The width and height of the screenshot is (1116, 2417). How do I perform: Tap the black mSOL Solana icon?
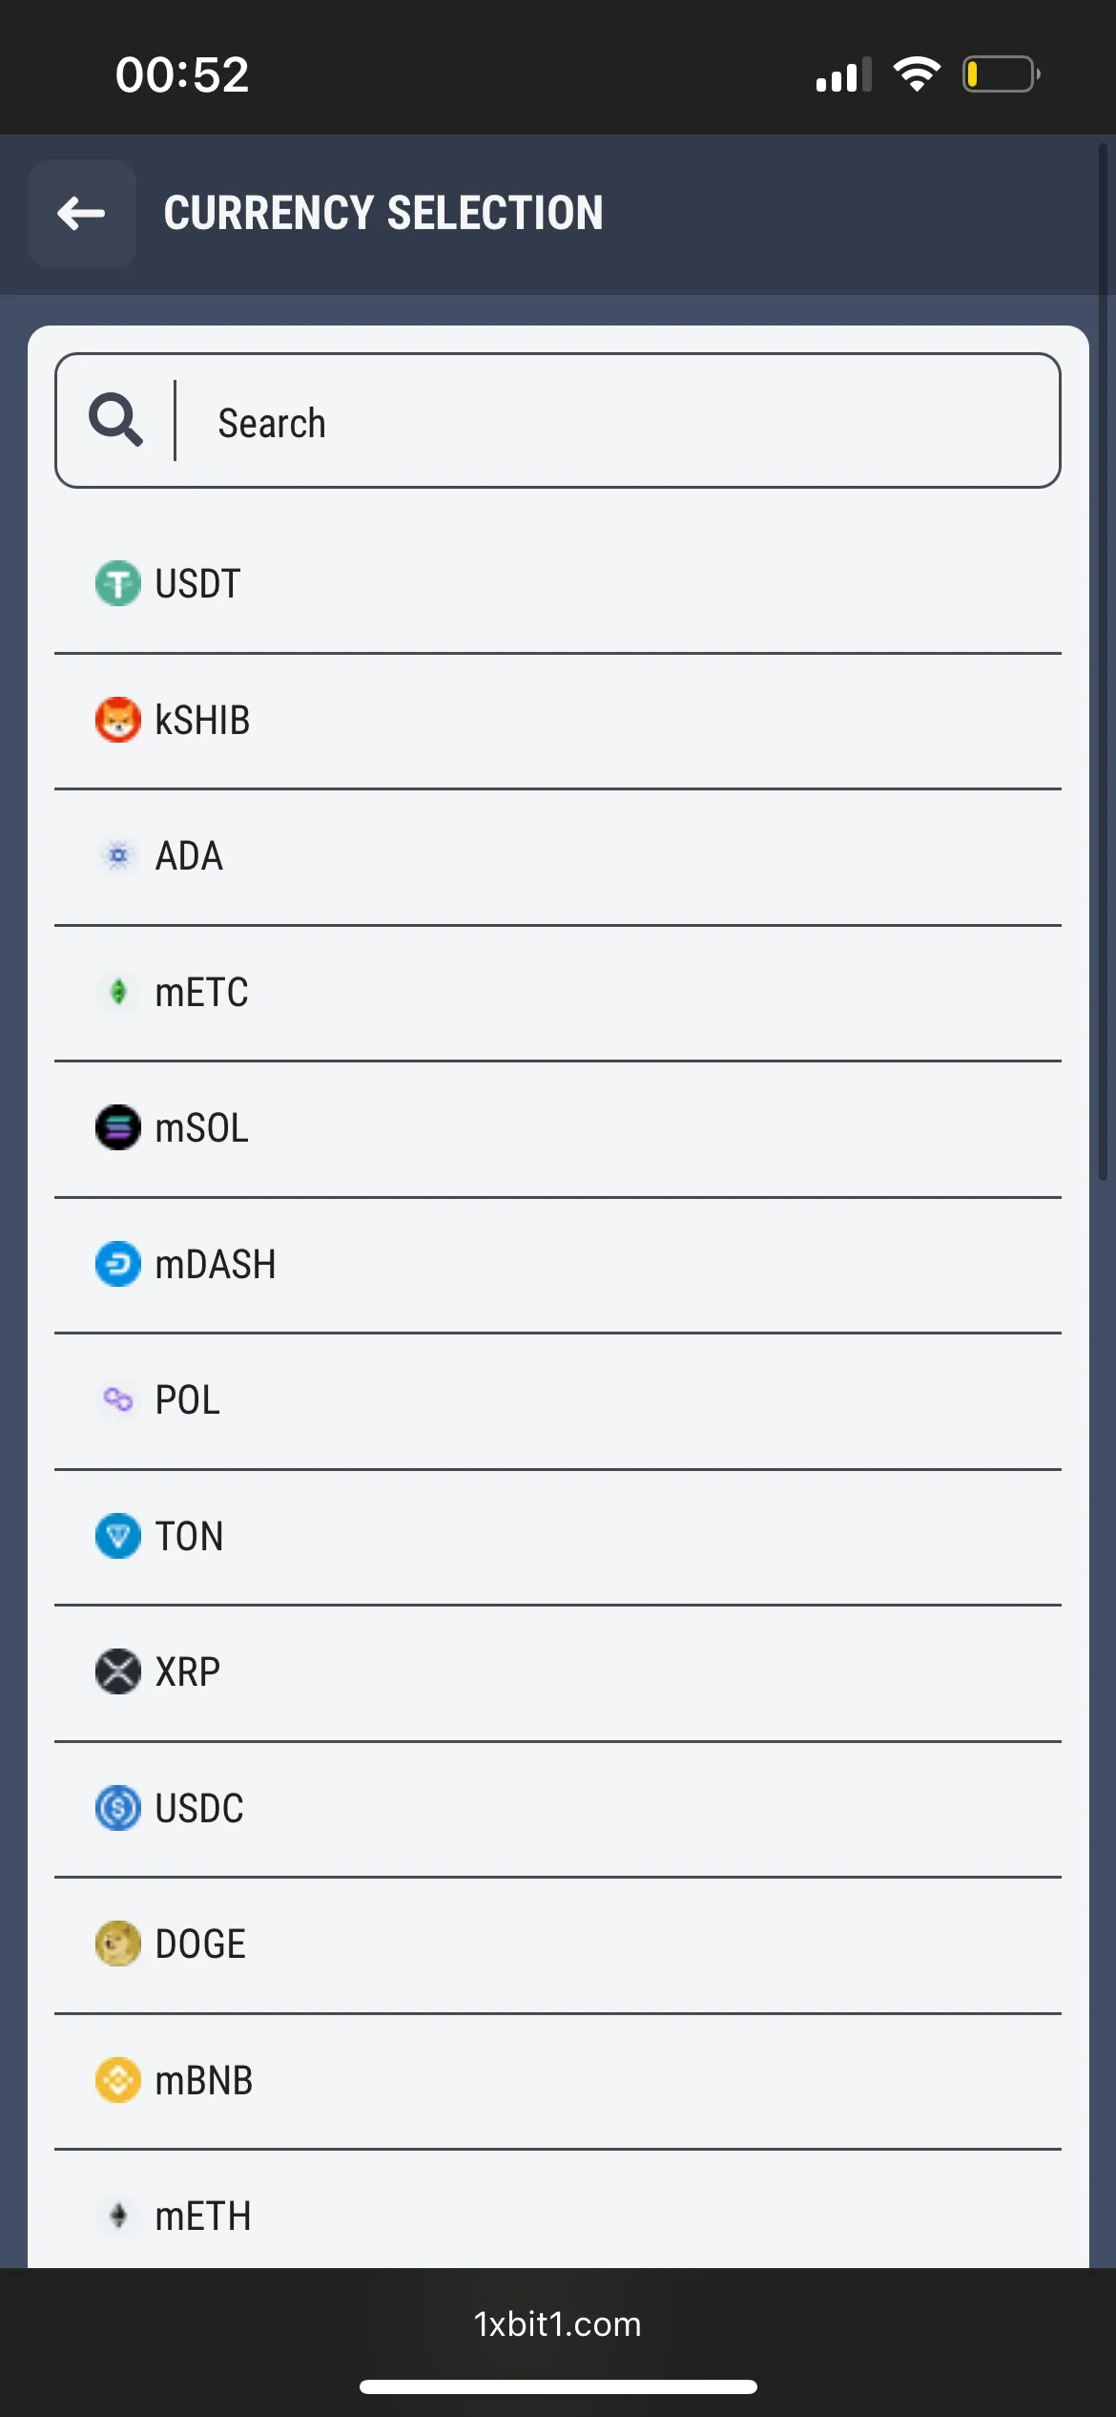(x=117, y=1127)
